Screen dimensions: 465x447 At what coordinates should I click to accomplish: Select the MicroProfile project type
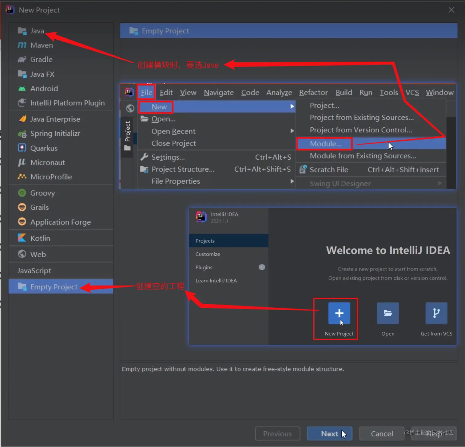61,177
